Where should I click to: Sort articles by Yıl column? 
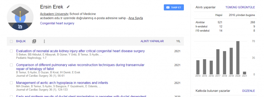coord(178,41)
